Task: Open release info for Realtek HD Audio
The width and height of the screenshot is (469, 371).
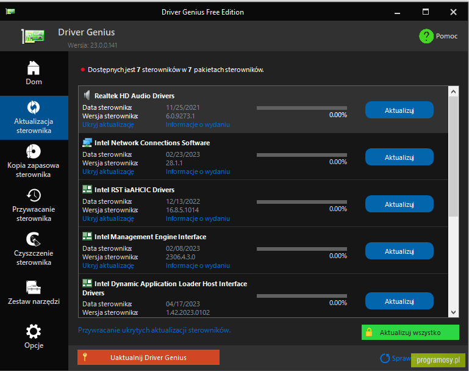Action: 198,124
